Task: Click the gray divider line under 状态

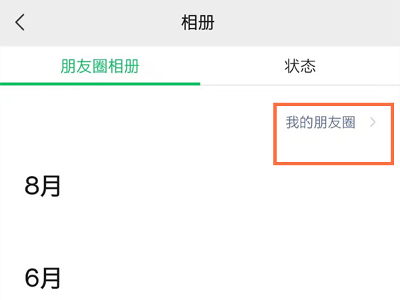Action: click(x=300, y=85)
